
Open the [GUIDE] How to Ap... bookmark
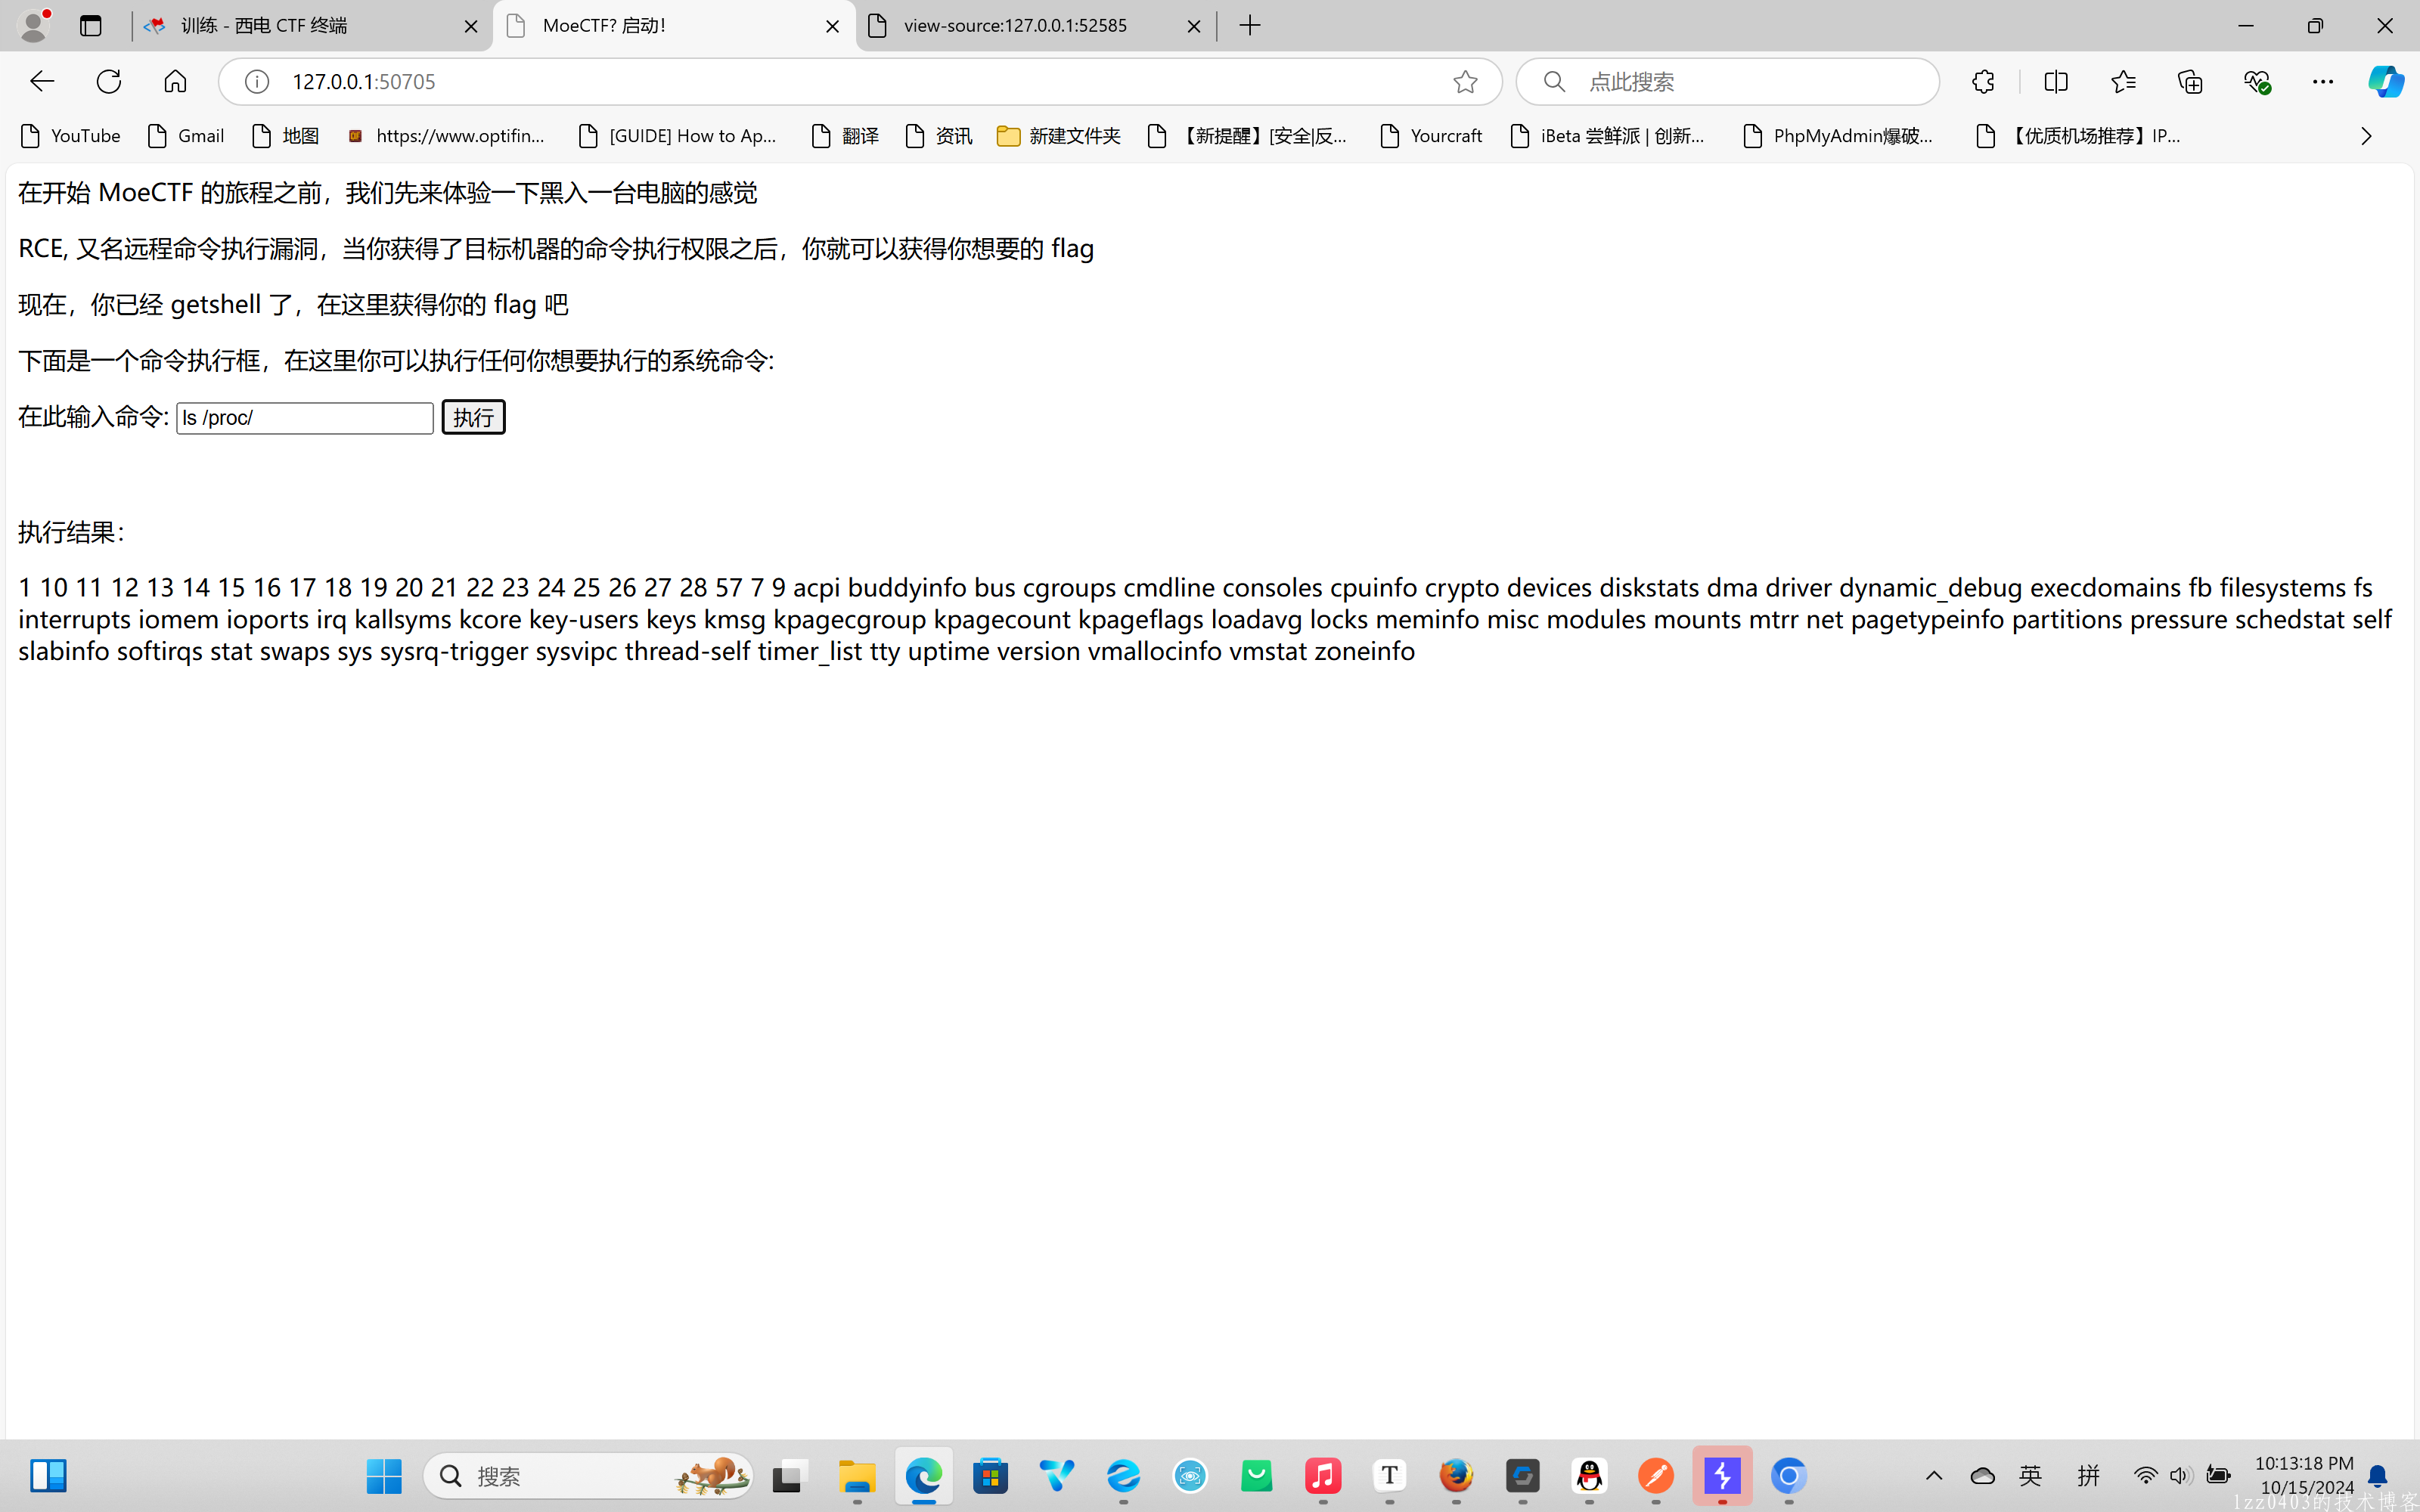click(678, 136)
